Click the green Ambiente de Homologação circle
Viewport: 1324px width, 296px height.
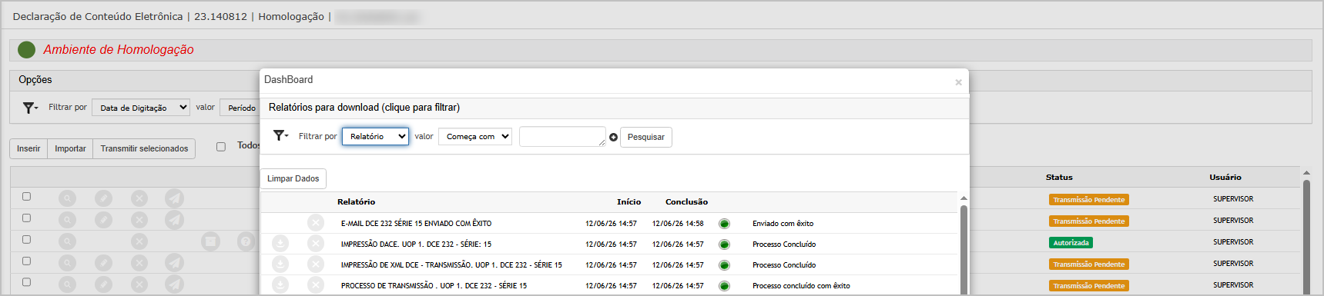[26, 49]
